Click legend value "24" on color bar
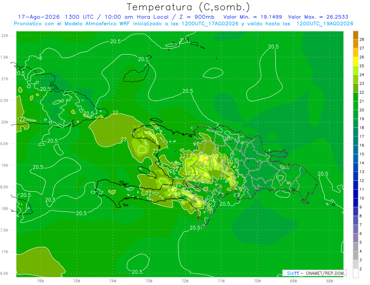Image resolution: width=370 pixels, height=285 pixels. (362, 75)
